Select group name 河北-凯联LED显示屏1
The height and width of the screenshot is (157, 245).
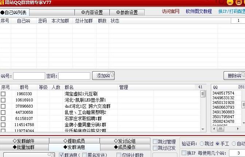pos(85,100)
